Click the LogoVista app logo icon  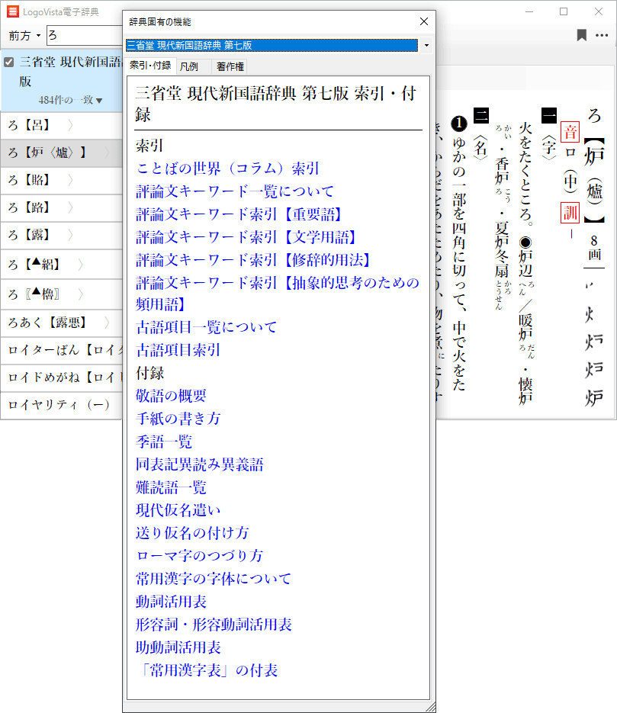point(12,11)
